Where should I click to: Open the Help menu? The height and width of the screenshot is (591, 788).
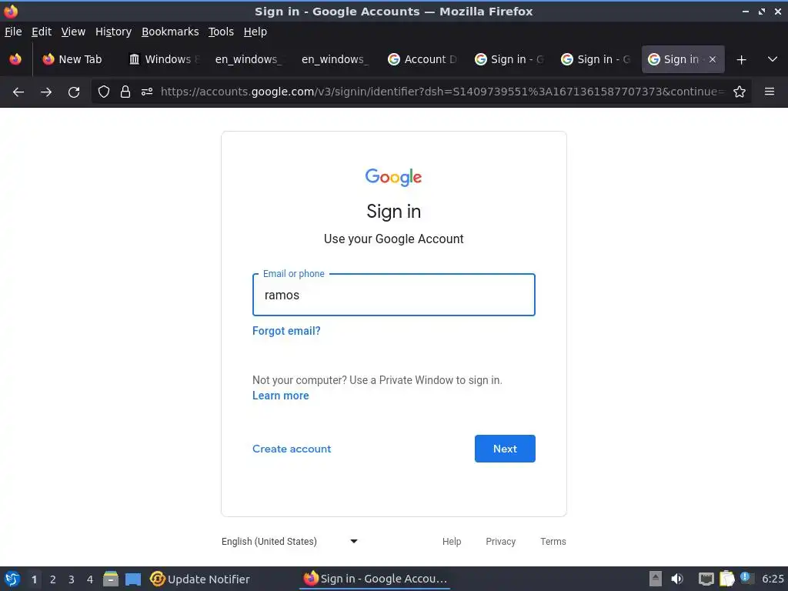pyautogui.click(x=255, y=32)
